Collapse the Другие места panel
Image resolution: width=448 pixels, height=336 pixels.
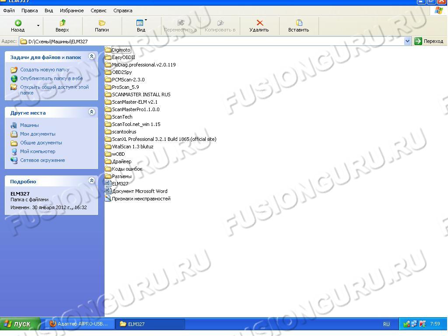click(x=91, y=112)
